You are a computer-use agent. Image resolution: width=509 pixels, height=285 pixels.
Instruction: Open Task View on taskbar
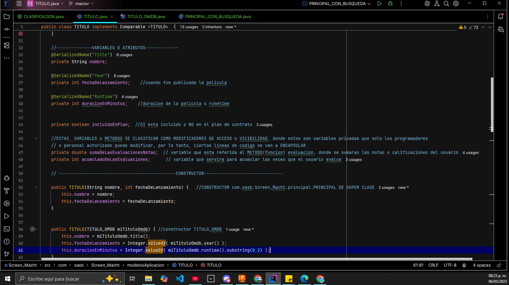tap(132, 279)
